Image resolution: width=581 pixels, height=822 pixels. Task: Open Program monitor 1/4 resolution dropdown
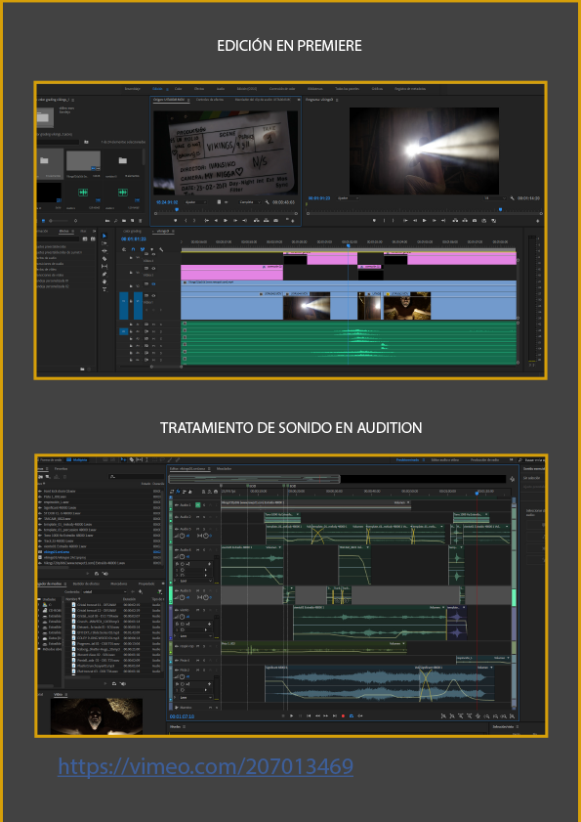click(495, 198)
